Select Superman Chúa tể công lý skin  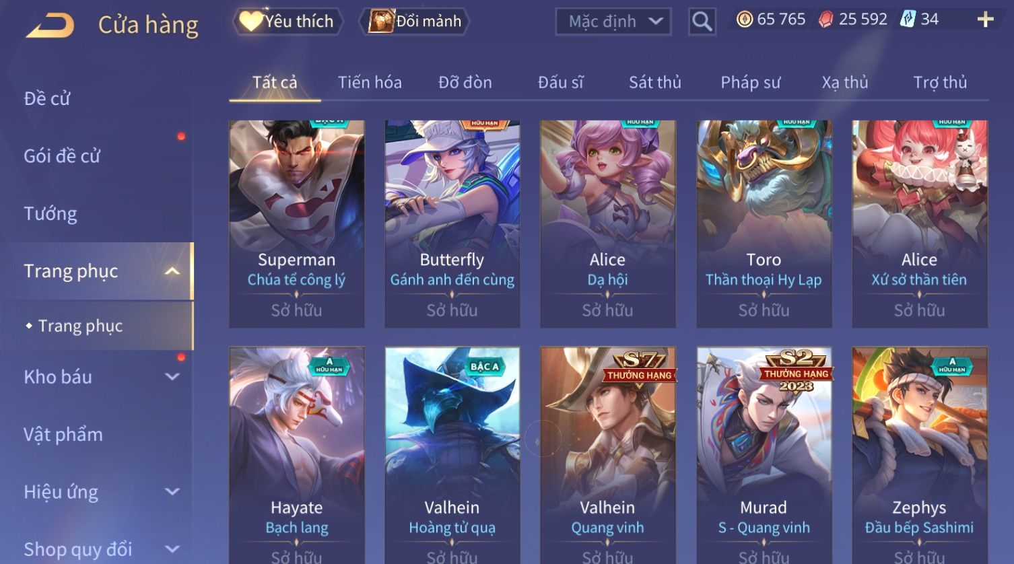296,224
